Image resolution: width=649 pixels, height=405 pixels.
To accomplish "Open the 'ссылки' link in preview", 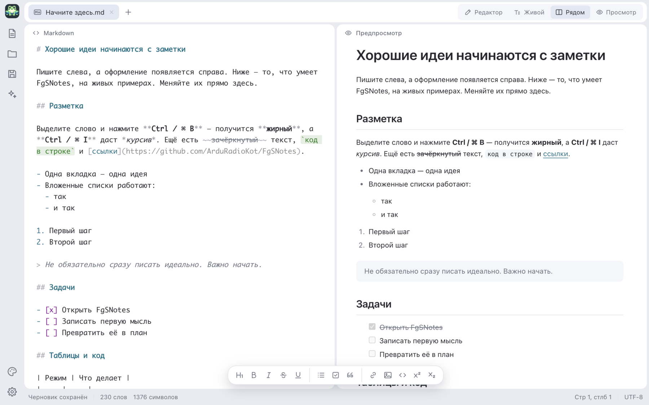I will tap(555, 154).
